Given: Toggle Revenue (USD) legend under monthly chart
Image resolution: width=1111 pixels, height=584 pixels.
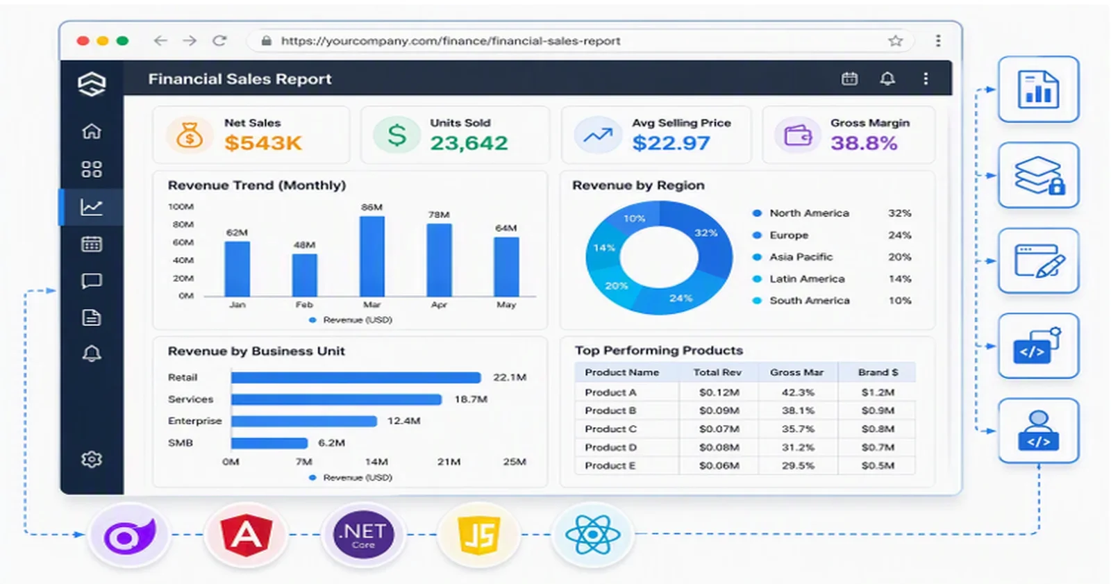Looking at the screenshot, I should pyautogui.click(x=351, y=320).
